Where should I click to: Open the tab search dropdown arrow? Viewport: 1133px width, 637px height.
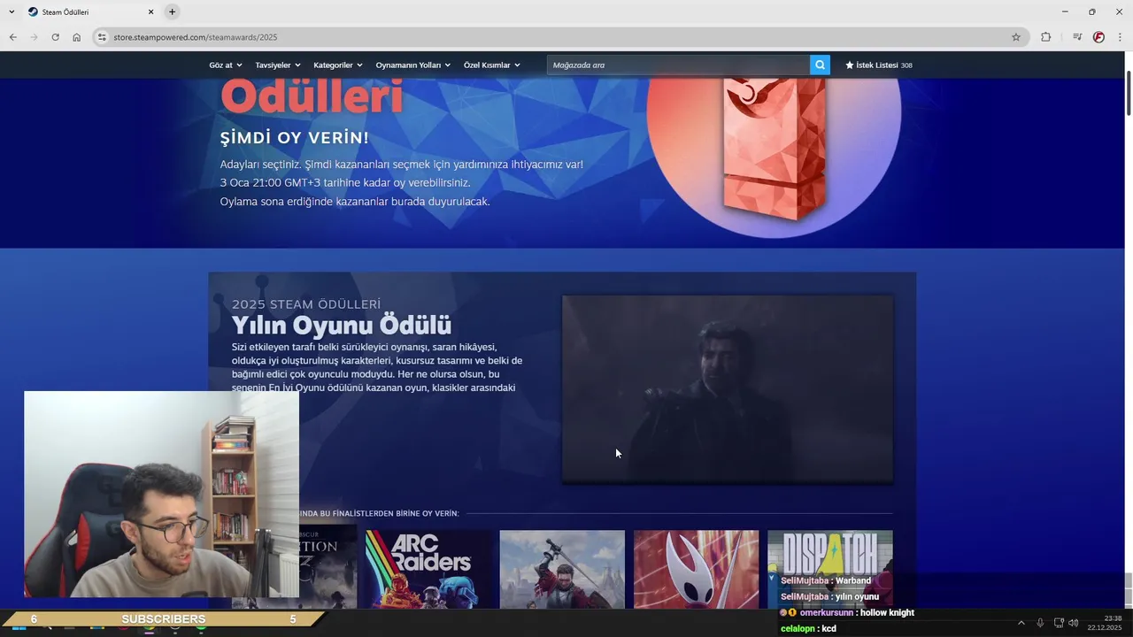click(x=12, y=12)
